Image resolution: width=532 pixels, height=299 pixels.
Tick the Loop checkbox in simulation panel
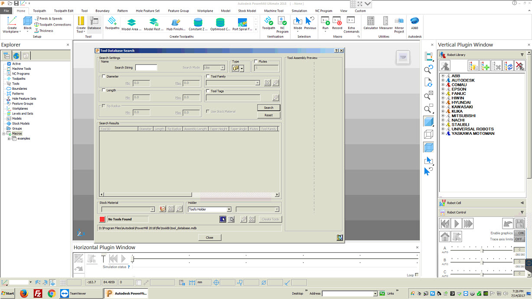(x=417, y=275)
